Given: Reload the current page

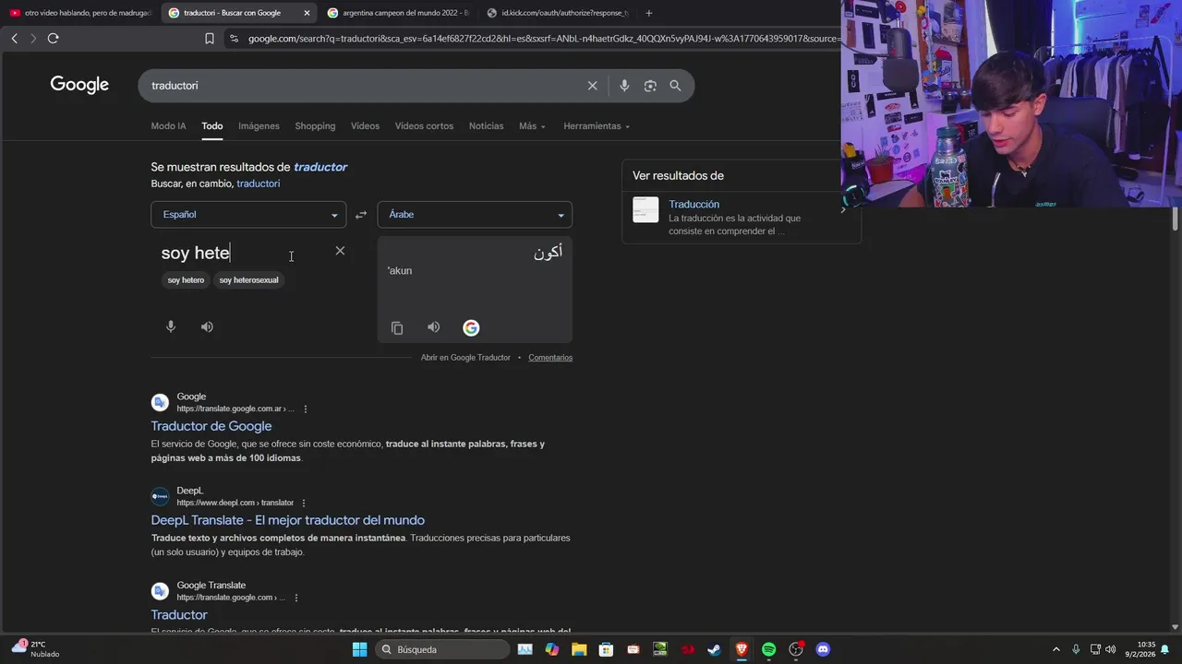Looking at the screenshot, I should coord(53,38).
